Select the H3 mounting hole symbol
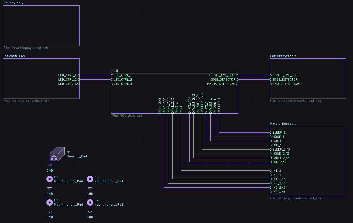 pos(50,202)
